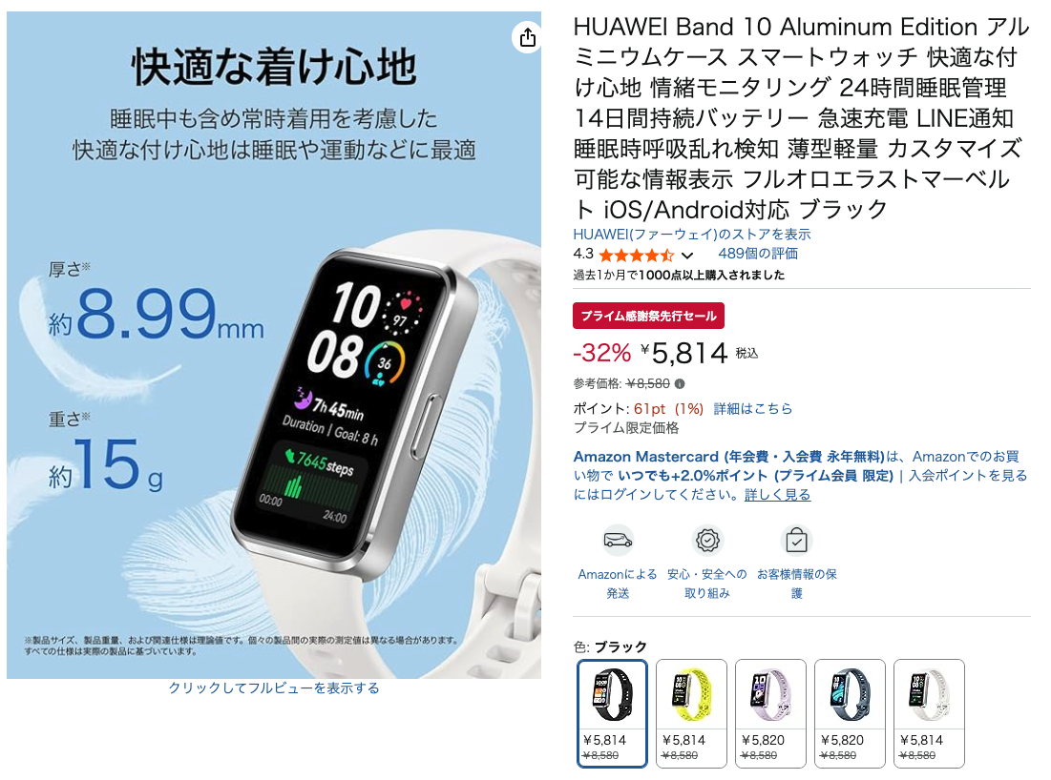Viewport: 1051px width, 780px height.
Task: Select the yellow band color option
Action: (x=691, y=713)
